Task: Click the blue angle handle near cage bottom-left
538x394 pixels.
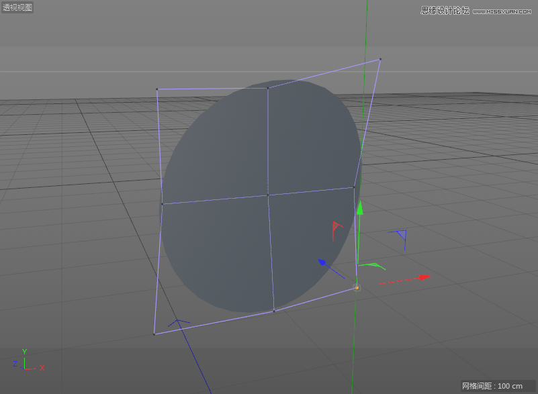Action: click(179, 324)
